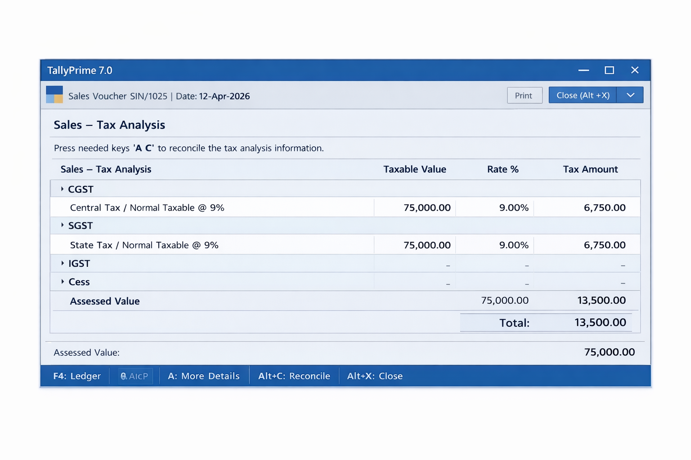Select the State Tax @ 9% row

(144, 245)
